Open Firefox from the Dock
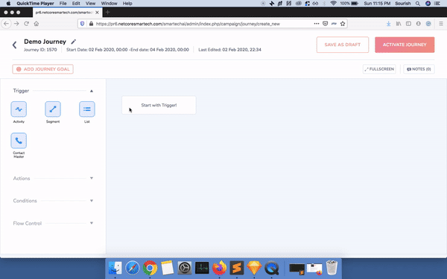The image size is (447, 279). click(x=219, y=268)
